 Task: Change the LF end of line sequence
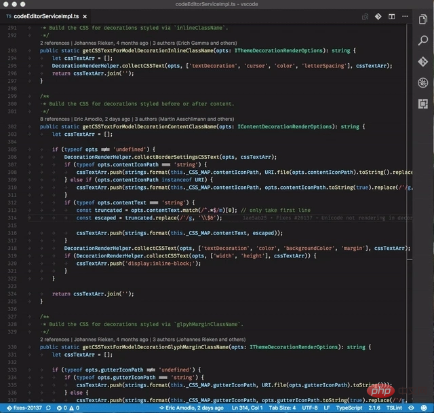pos(327,408)
